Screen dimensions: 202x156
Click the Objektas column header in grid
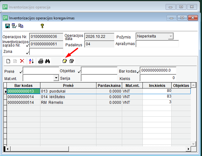[x=181, y=86]
